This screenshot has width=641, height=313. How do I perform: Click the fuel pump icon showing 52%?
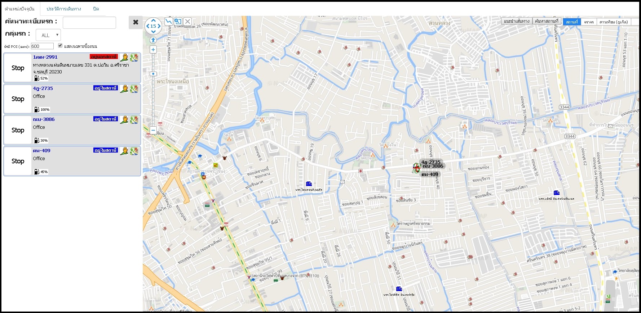click(36, 78)
